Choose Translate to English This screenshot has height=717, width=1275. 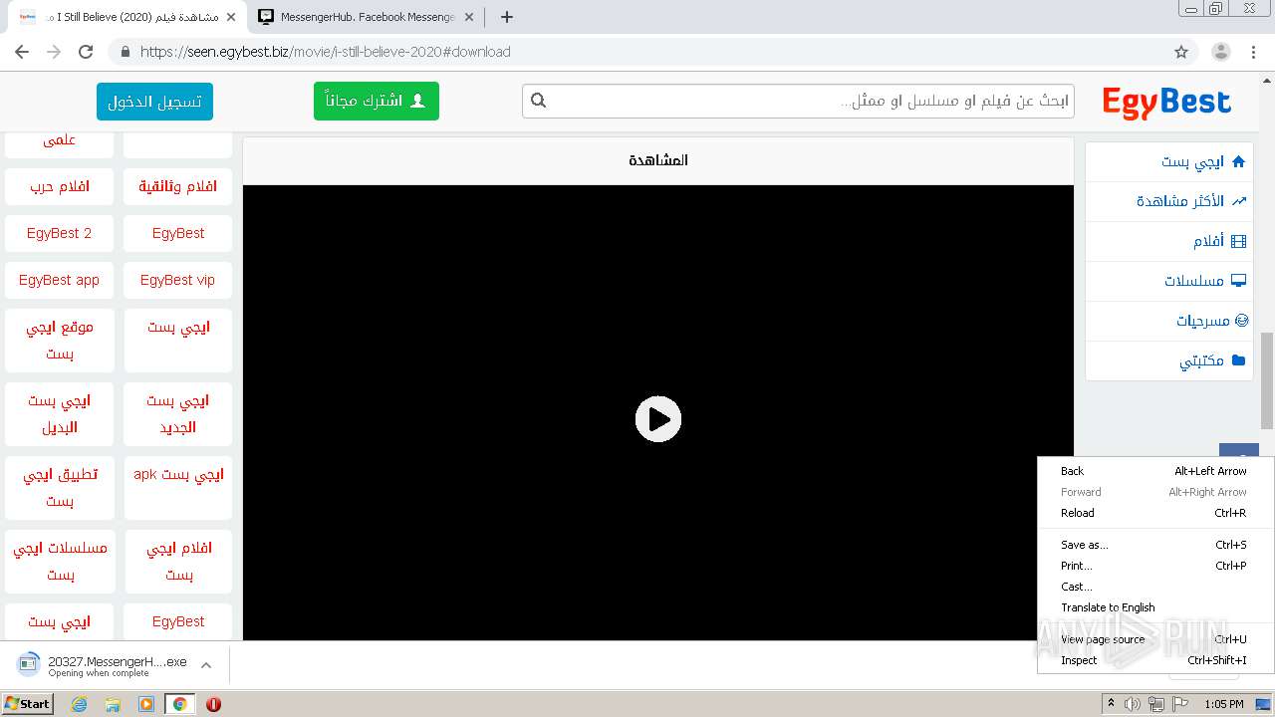(x=1153, y=607)
